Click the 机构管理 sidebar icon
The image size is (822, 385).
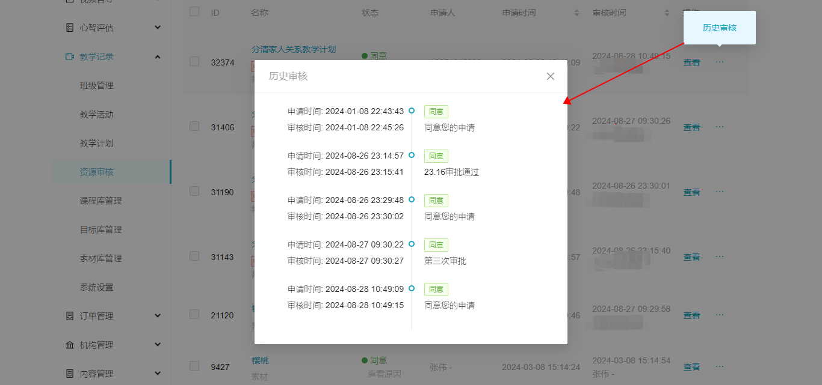[69, 345]
